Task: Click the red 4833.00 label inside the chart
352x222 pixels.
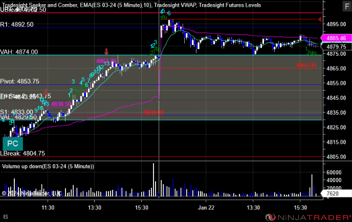Action: (x=153, y=112)
